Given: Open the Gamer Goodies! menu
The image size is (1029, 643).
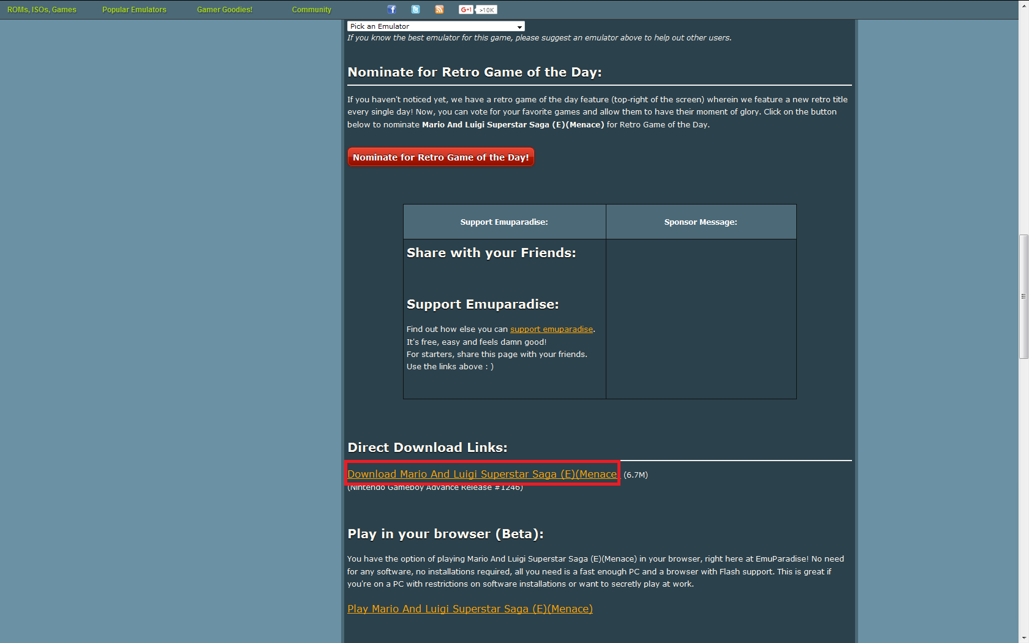Looking at the screenshot, I should pyautogui.click(x=225, y=10).
